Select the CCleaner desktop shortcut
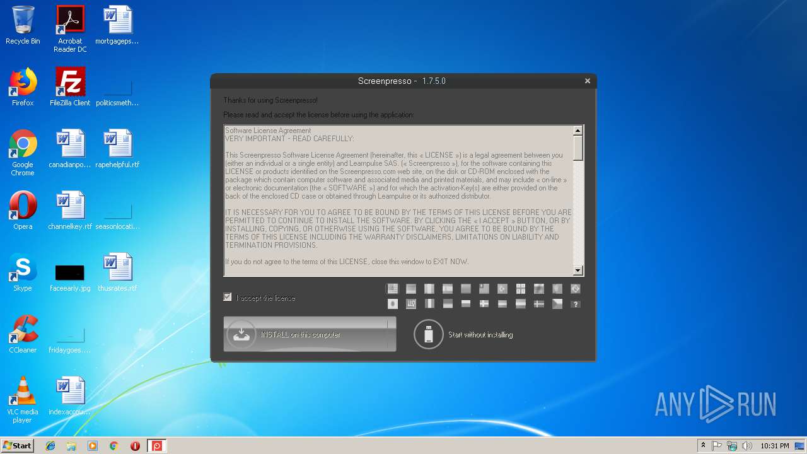Image resolution: width=807 pixels, height=454 pixels. coord(23,334)
